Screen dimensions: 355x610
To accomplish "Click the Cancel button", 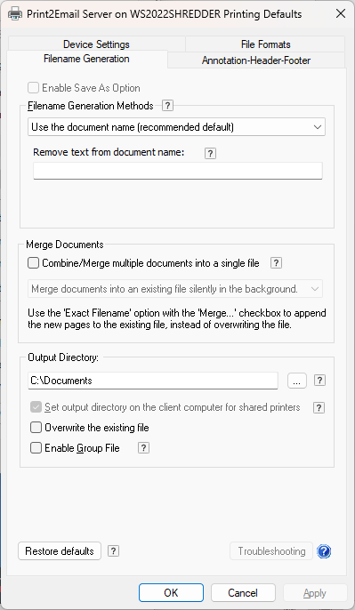I will pos(243,592).
